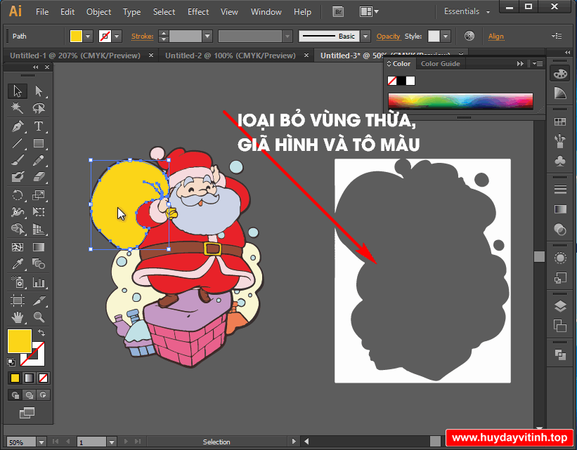
Task: Select the Selection tool (black arrow)
Action: coord(18,91)
